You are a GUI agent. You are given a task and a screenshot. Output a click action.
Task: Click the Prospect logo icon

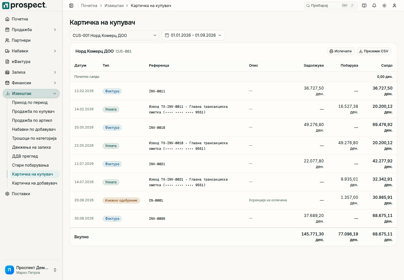(x=6, y=6)
